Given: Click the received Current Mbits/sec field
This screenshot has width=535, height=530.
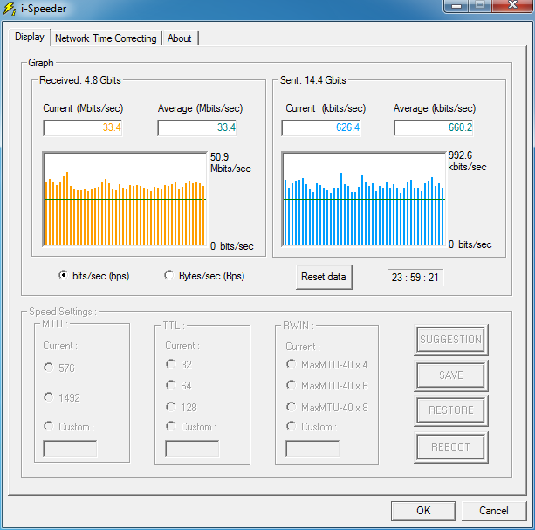Looking at the screenshot, I should pos(83,127).
